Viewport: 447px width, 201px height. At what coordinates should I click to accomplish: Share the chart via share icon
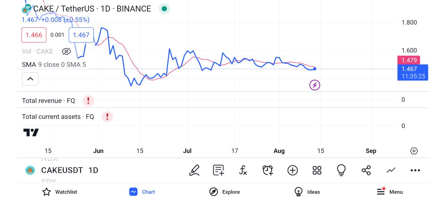coord(366,170)
